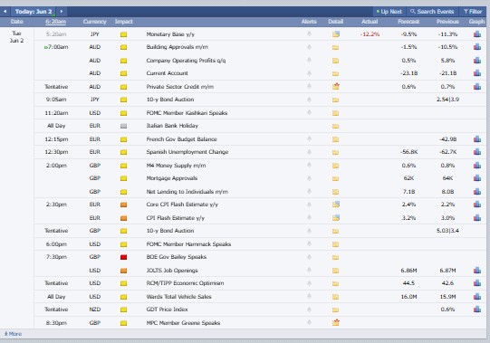The width and height of the screenshot is (490, 343).
Task: Open graph for Current Account
Action: tap(477, 73)
